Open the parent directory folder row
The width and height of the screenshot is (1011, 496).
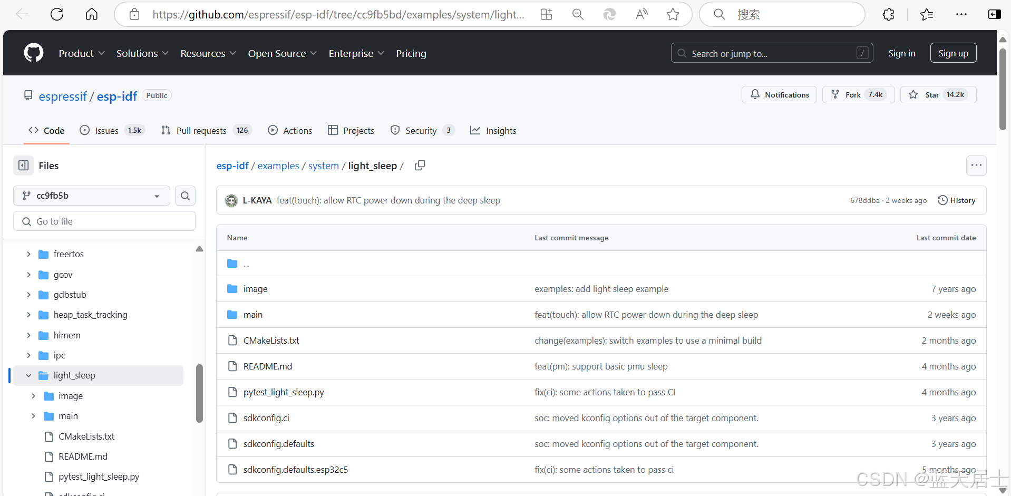point(601,263)
